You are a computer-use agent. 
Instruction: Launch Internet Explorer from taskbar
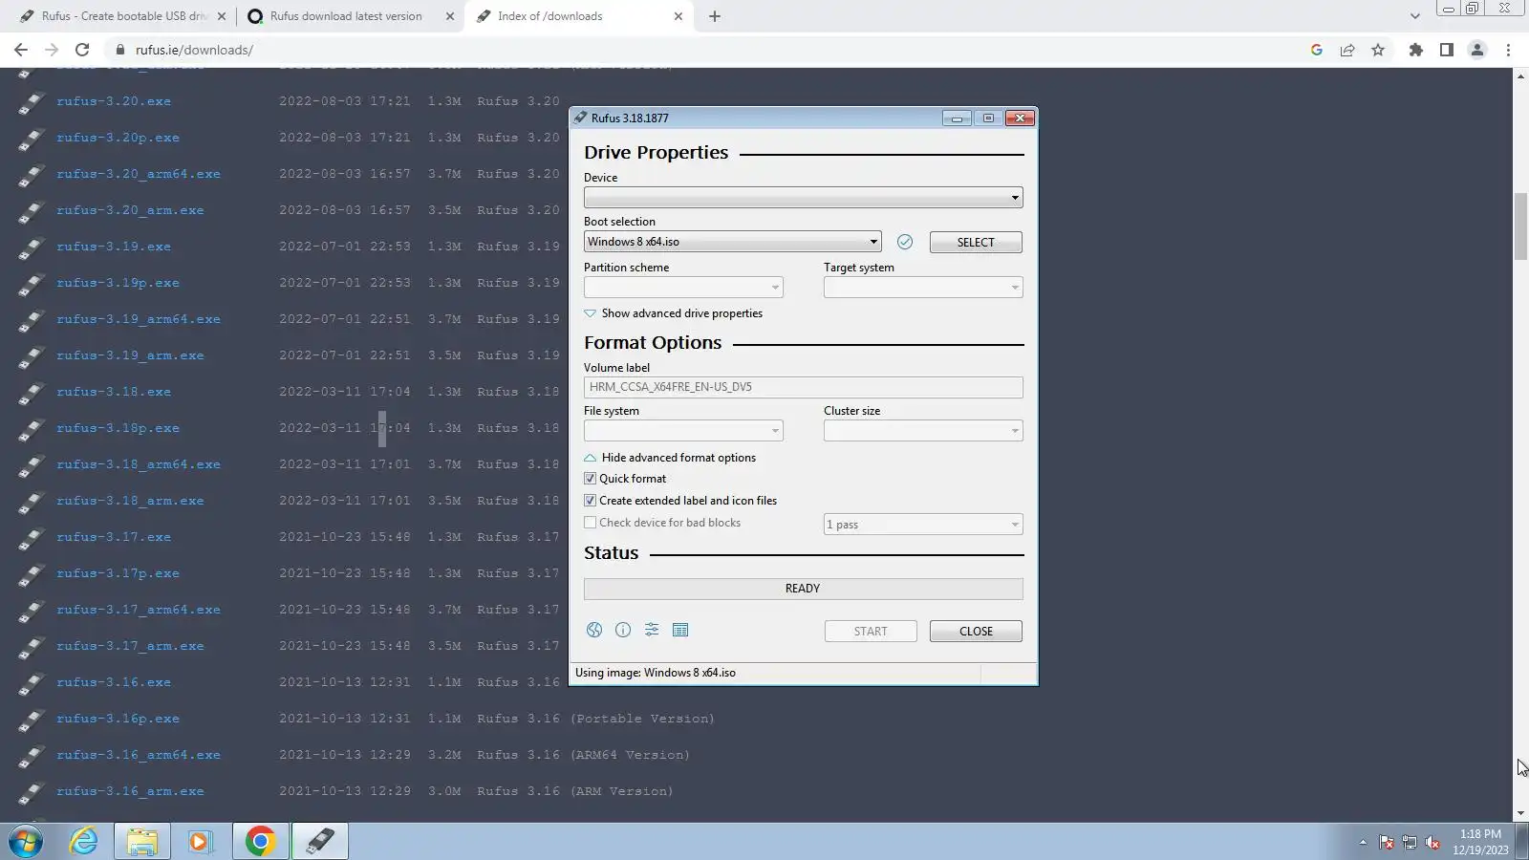(x=84, y=842)
